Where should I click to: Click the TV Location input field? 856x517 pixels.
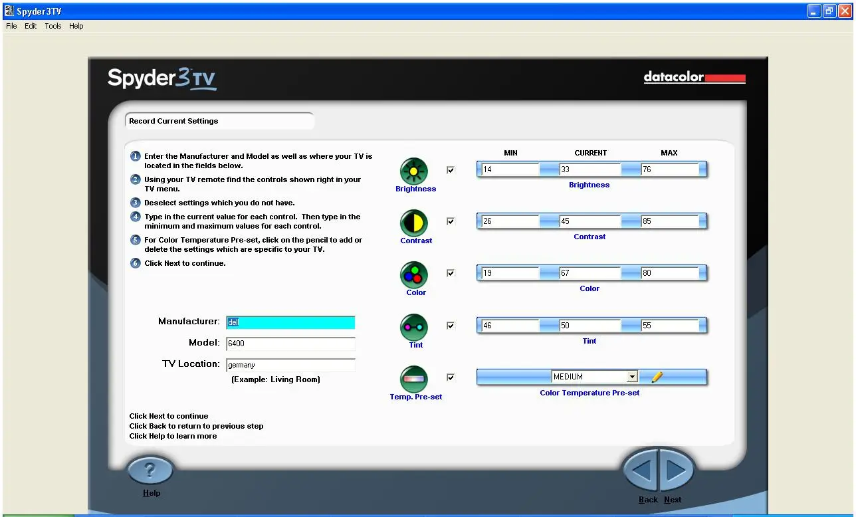click(290, 365)
